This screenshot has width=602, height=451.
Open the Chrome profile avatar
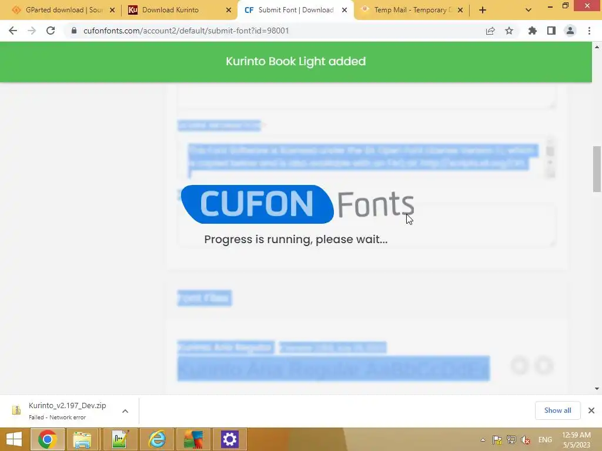click(x=570, y=31)
